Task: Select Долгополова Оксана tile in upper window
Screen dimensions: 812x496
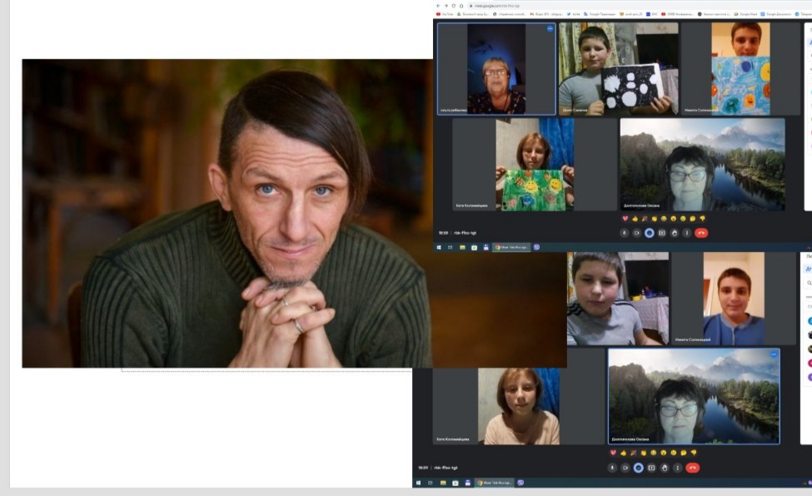Action: click(702, 165)
